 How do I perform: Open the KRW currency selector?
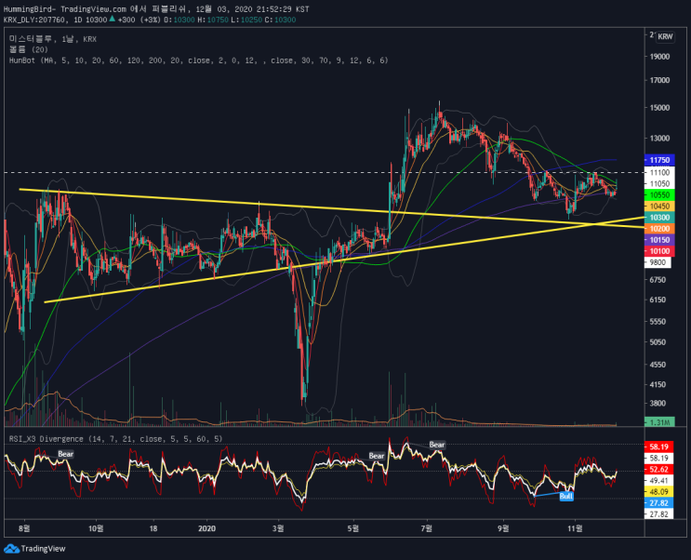(x=665, y=36)
